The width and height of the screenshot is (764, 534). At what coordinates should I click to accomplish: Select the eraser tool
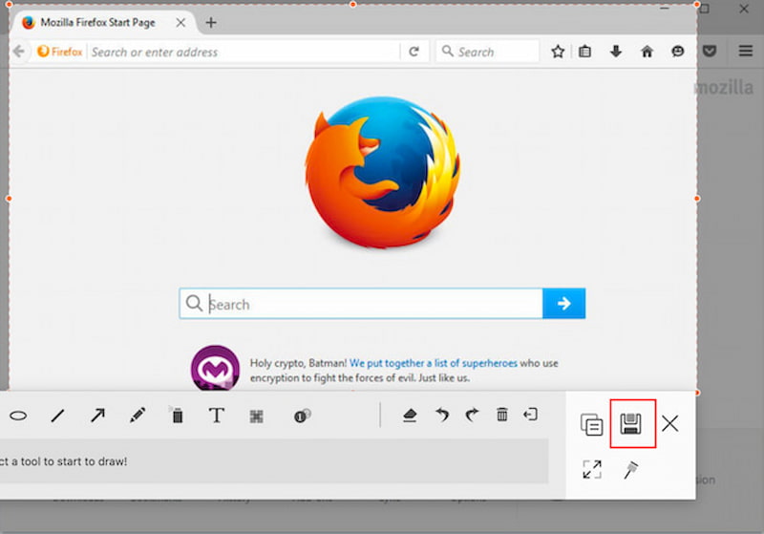tap(410, 416)
